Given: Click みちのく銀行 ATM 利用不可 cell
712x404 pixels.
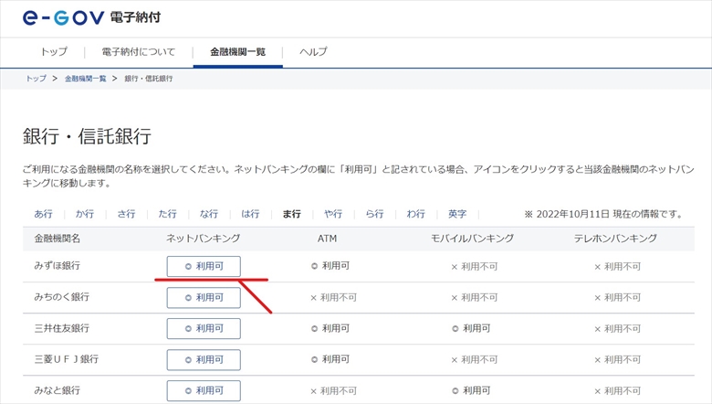Looking at the screenshot, I should coord(333,298).
